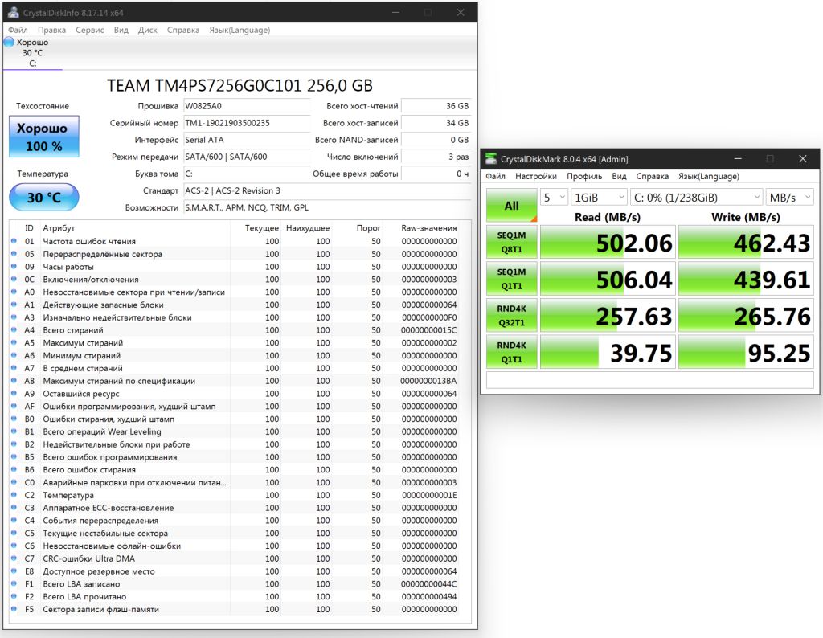Click the status dot of attribute C2 row
Screen dimensions: 823x638
coord(14,495)
